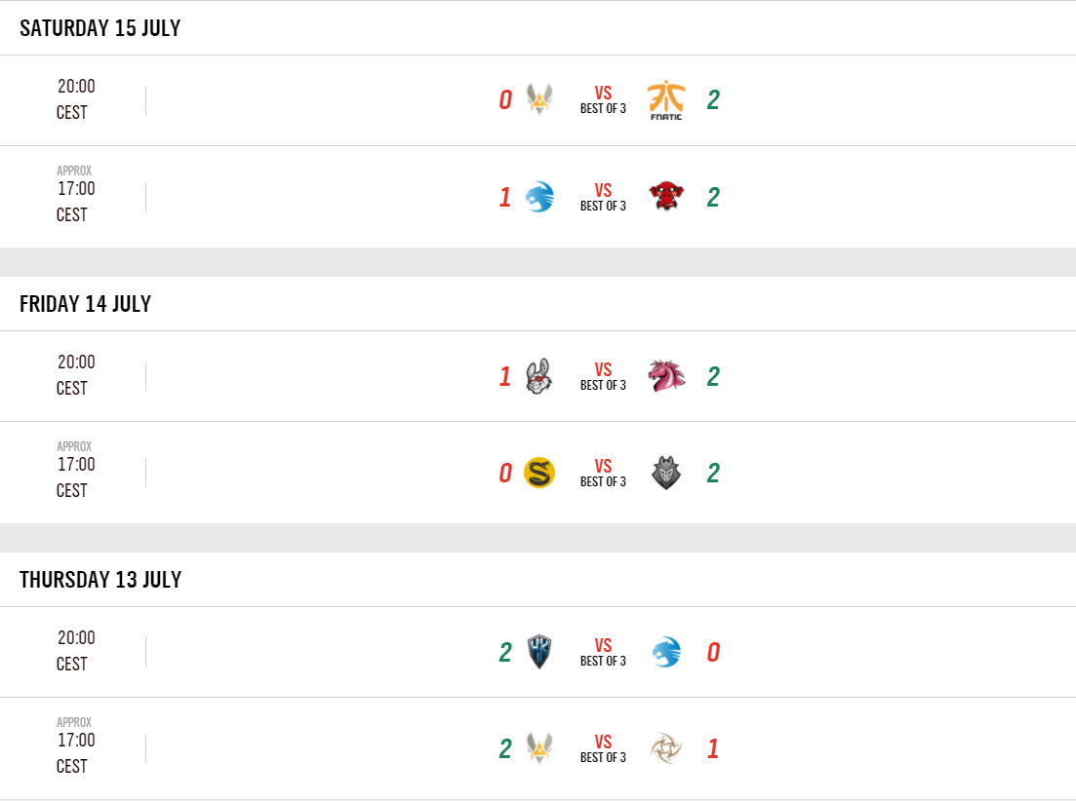Screen dimensions: 1076x801
Task: Select the pink Unicorns of Love logo
Action: (666, 376)
